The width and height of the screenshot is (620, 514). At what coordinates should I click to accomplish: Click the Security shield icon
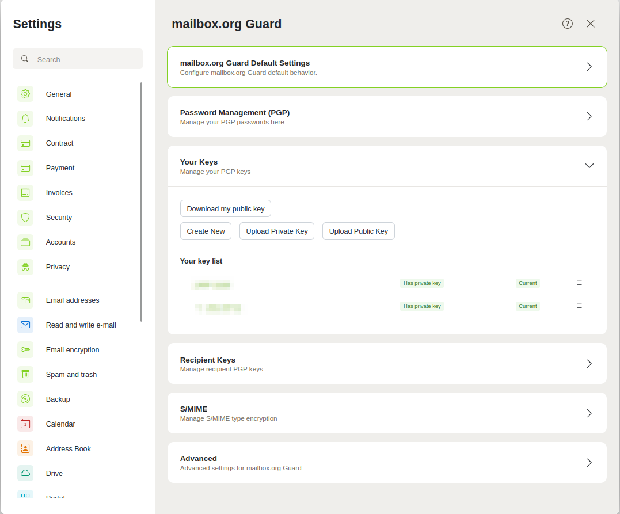coord(25,218)
